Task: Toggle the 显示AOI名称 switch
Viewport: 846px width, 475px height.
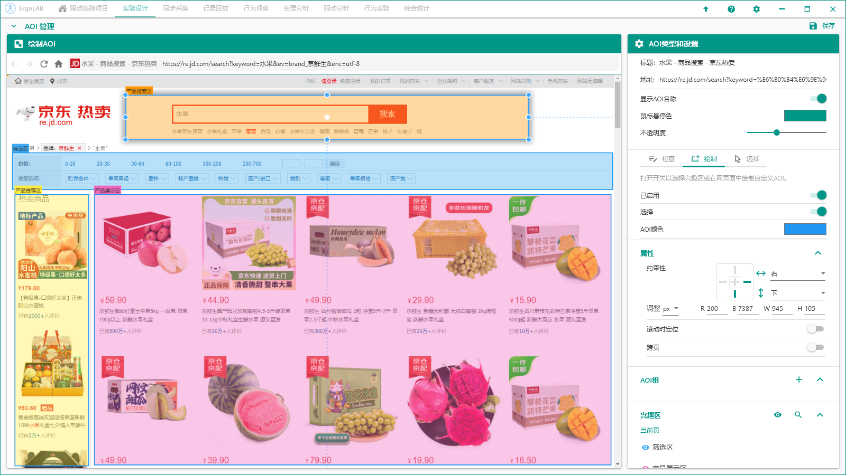Action: pyautogui.click(x=818, y=99)
